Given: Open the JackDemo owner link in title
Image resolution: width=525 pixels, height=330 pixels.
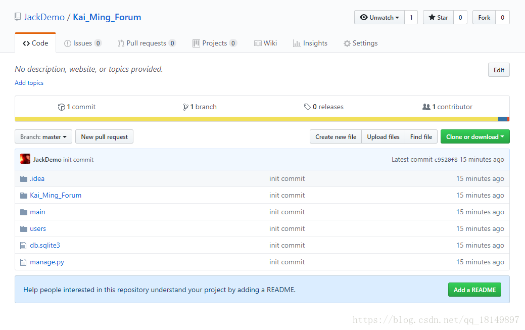Looking at the screenshot, I should pos(44,17).
